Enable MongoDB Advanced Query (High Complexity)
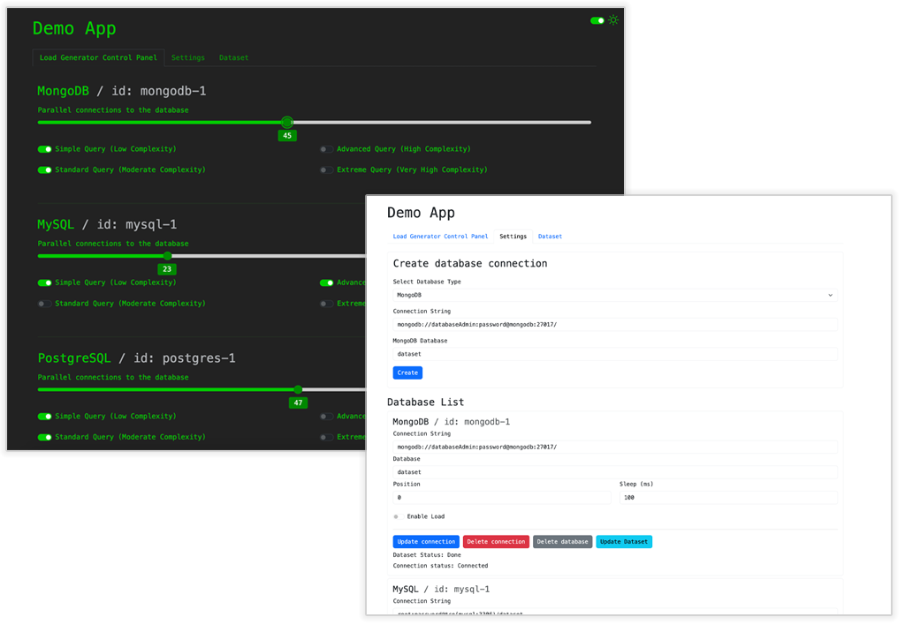 click(327, 149)
